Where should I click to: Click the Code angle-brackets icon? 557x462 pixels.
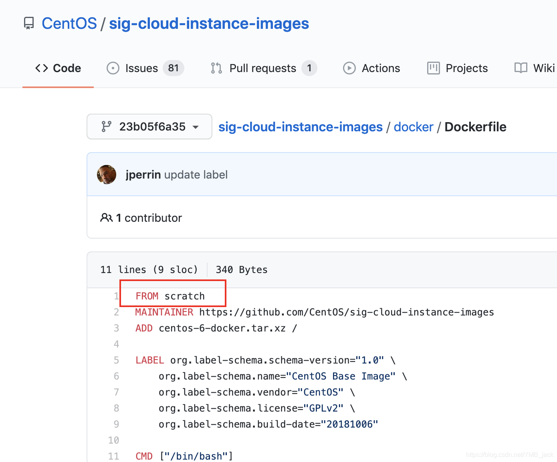pyautogui.click(x=42, y=68)
